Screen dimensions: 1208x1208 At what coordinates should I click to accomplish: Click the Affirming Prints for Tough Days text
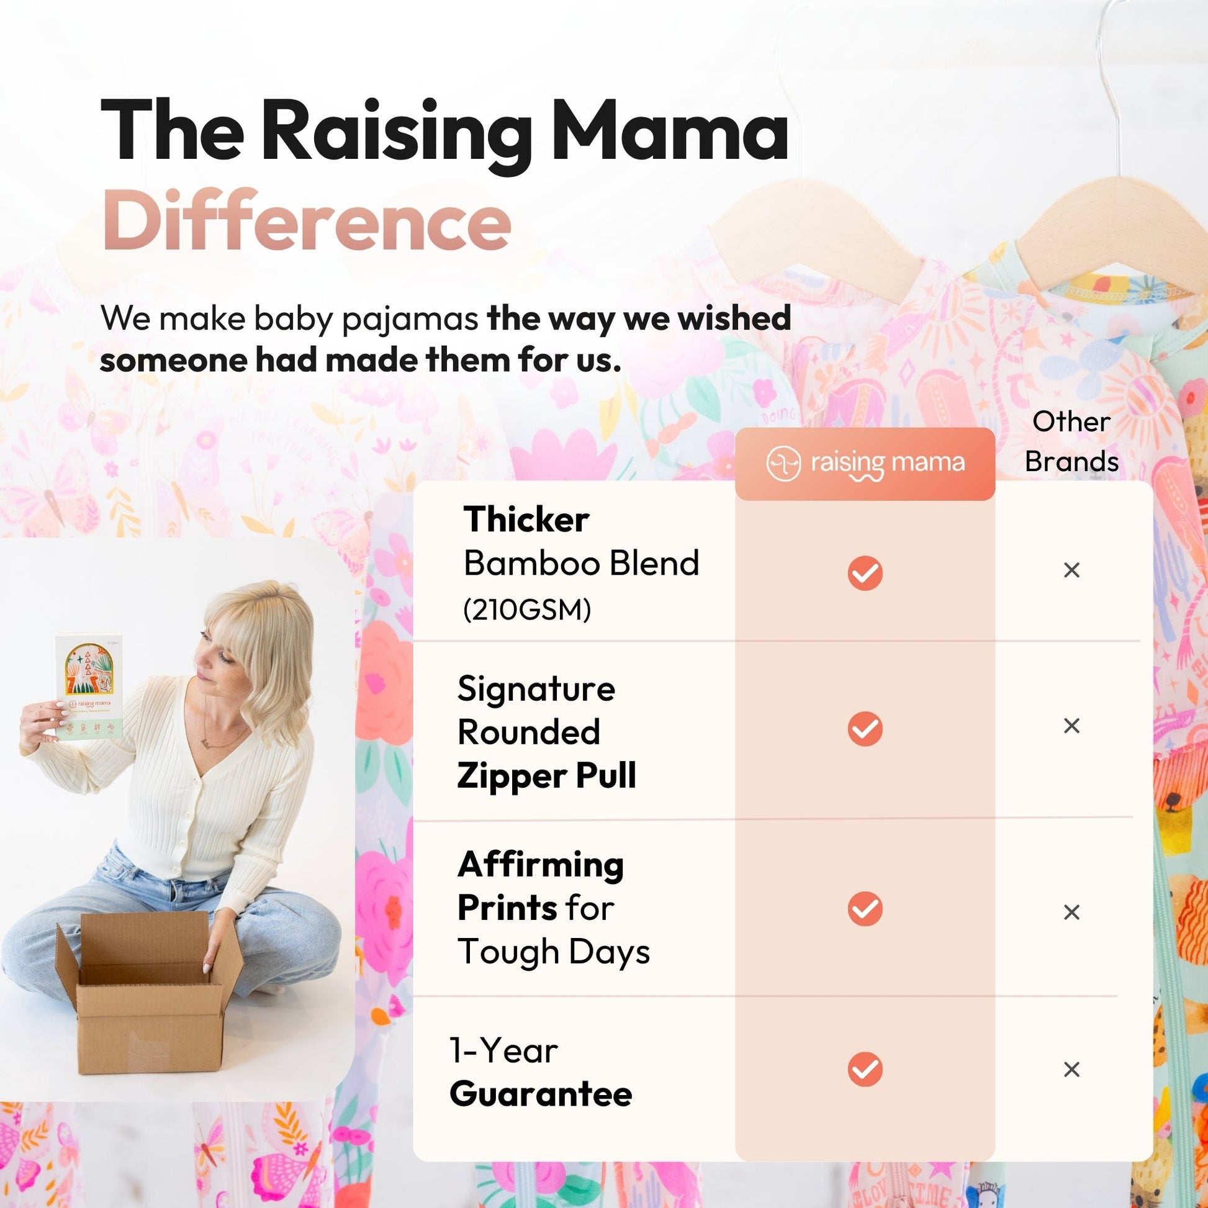pos(553,908)
